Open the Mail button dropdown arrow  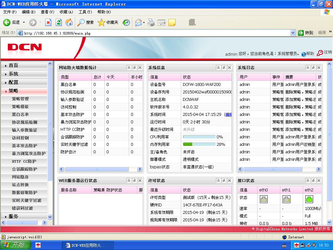pyautogui.click(x=144, y=22)
